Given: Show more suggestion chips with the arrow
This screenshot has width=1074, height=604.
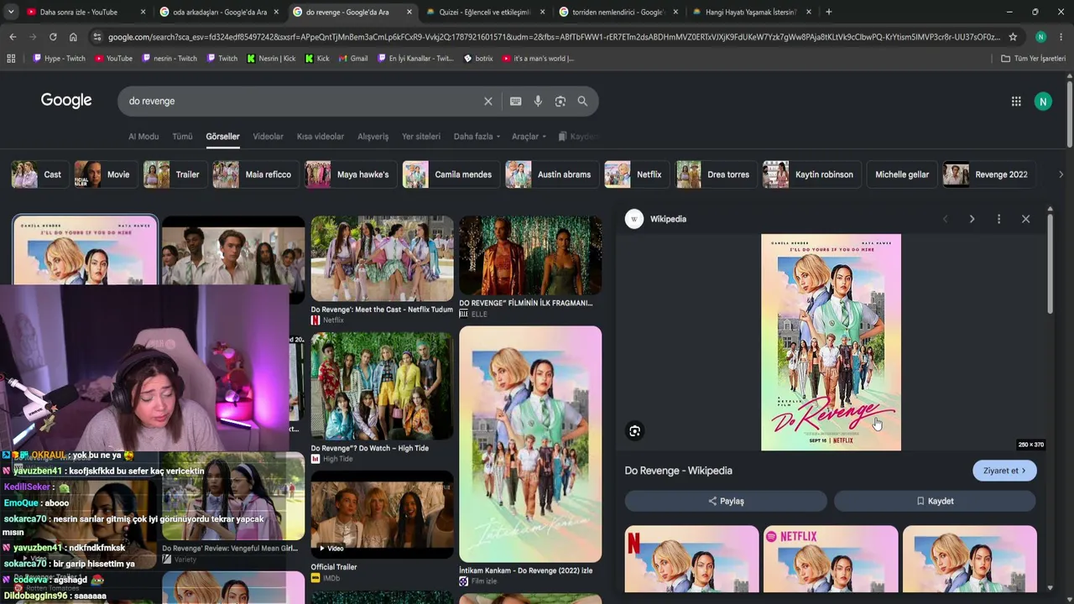Looking at the screenshot, I should pyautogui.click(x=1061, y=174).
